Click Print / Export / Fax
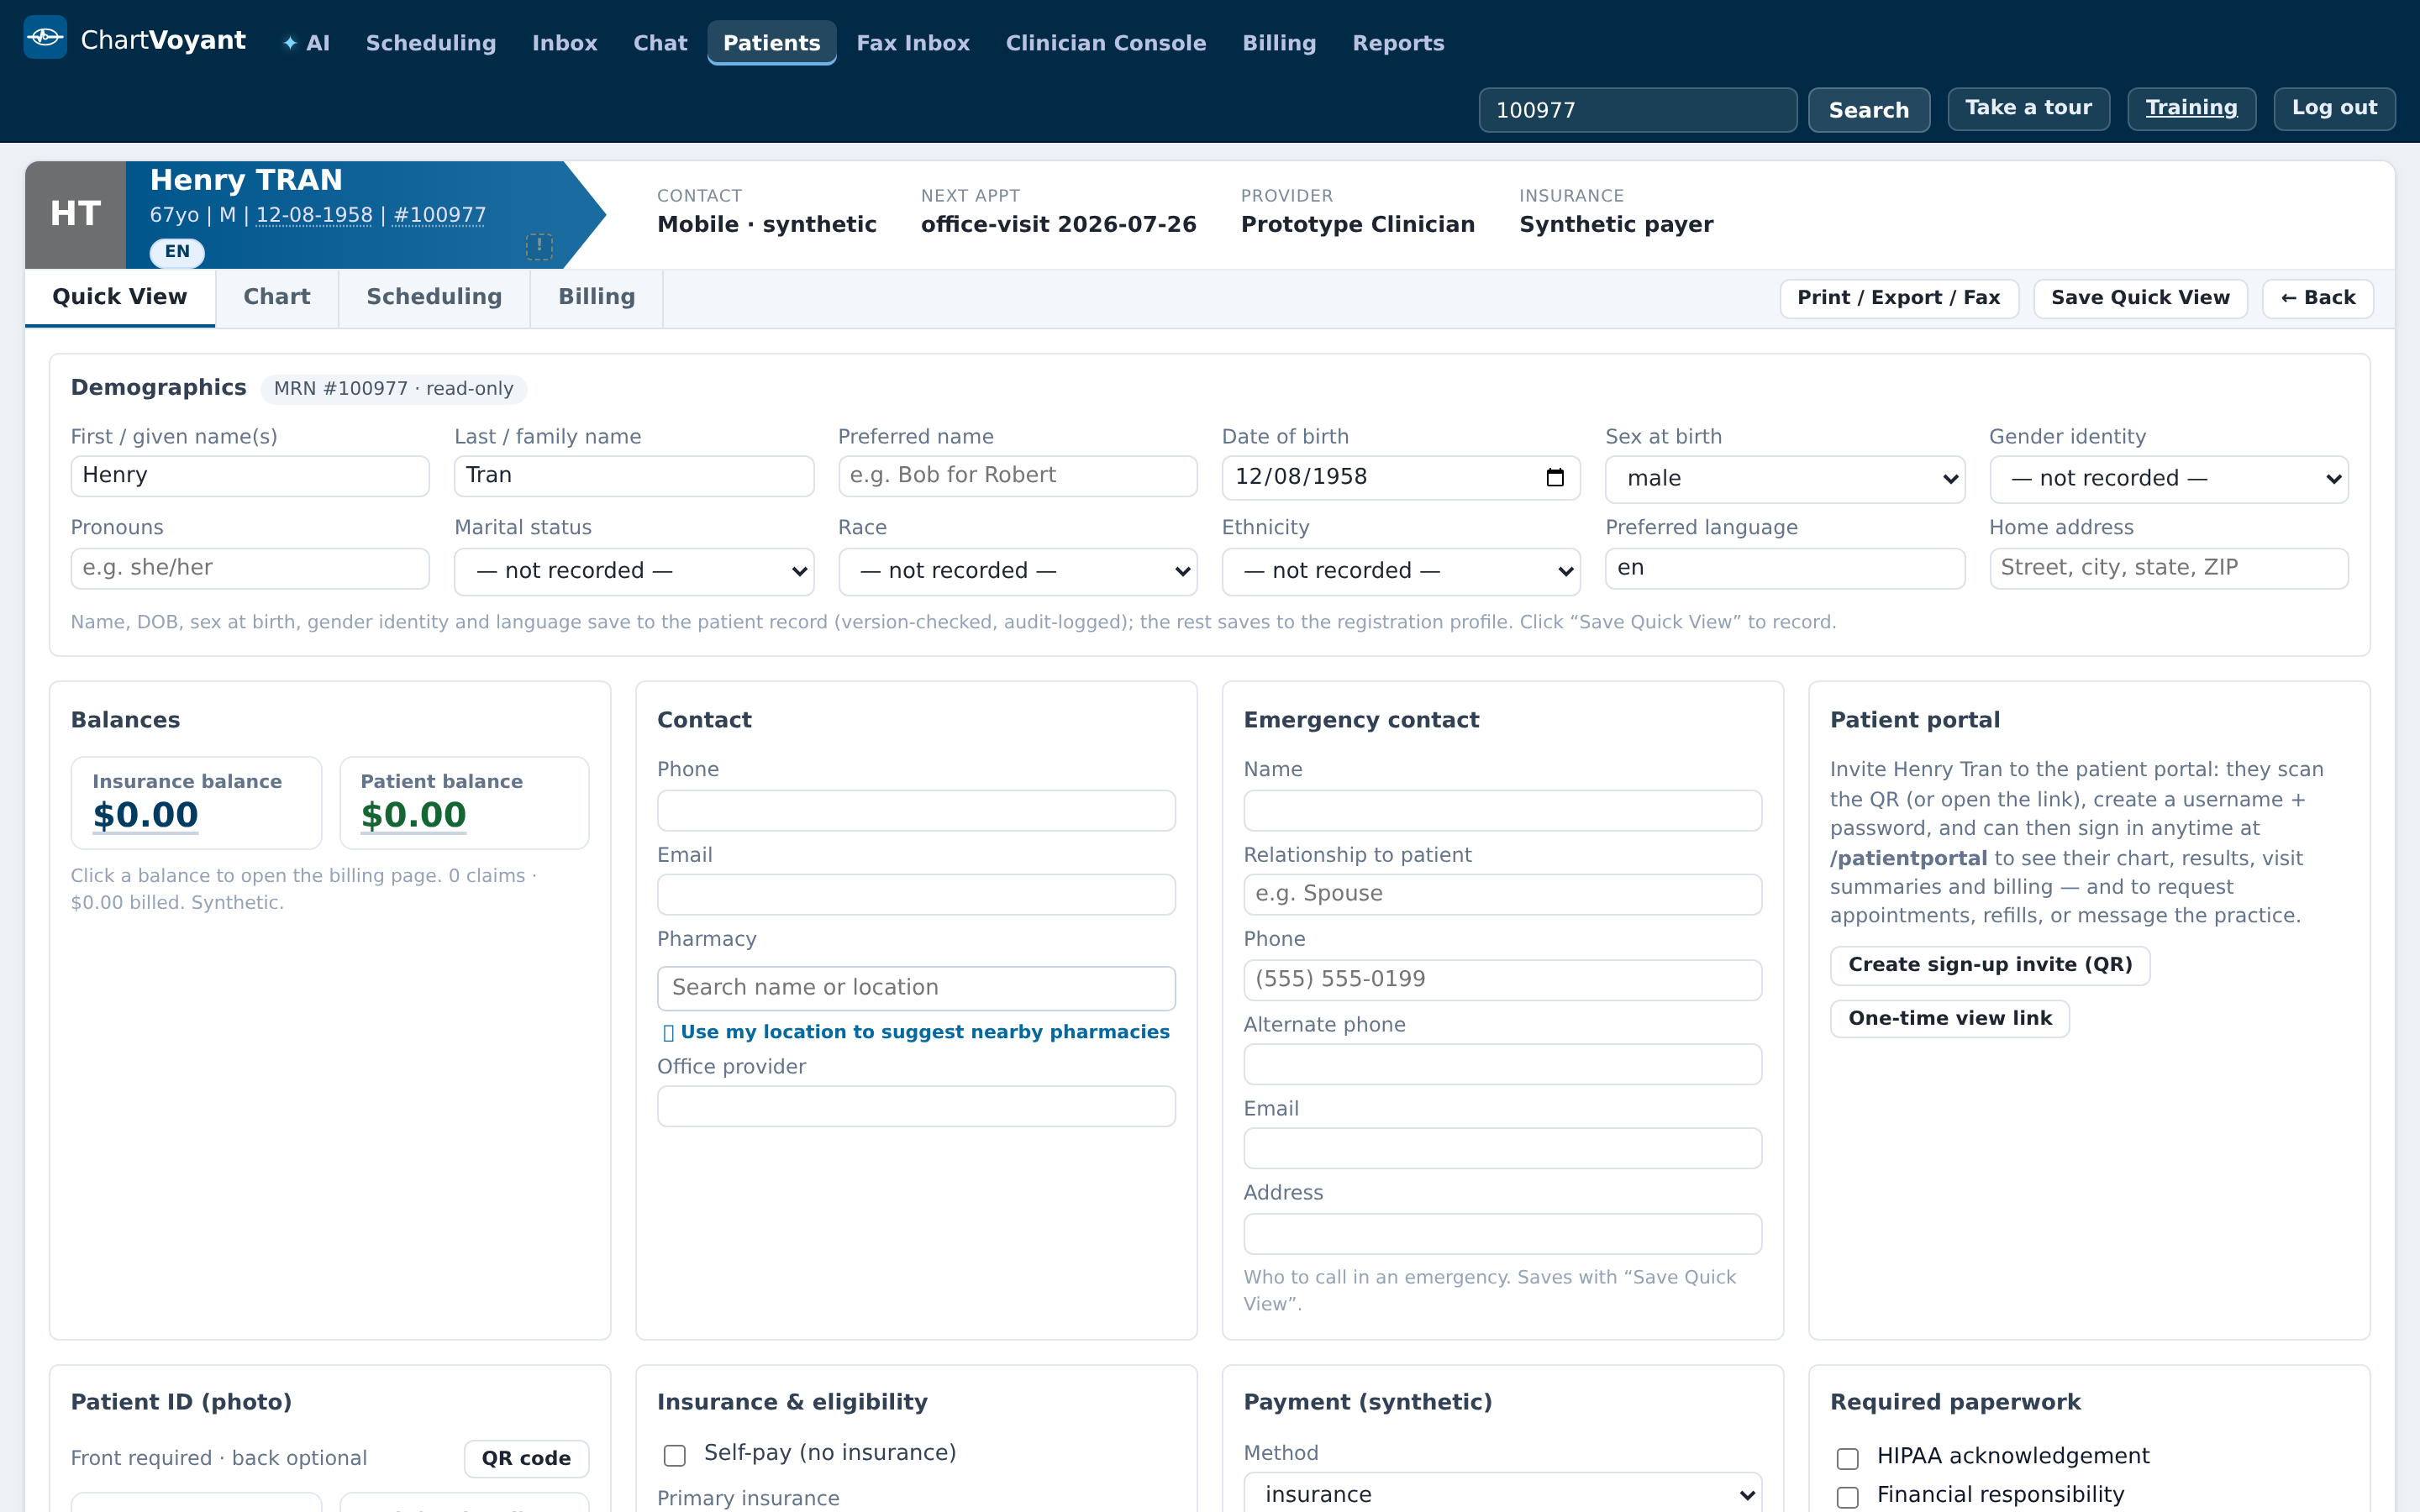The height and width of the screenshot is (1512, 2420). 1899,298
